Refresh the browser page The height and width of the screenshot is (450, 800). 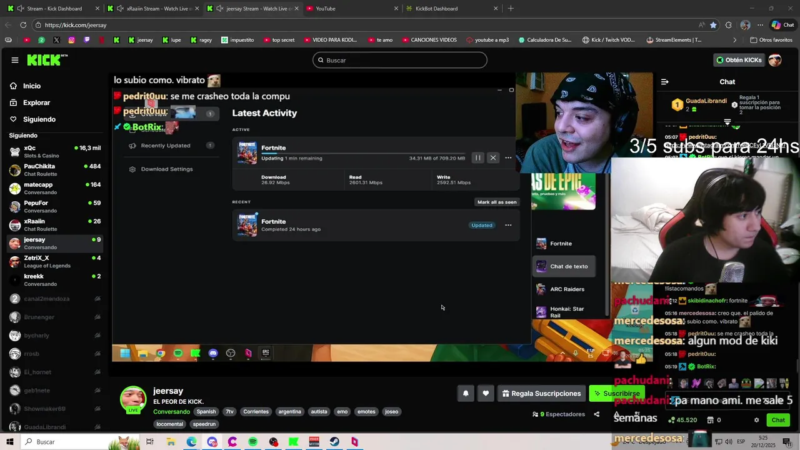coord(23,25)
